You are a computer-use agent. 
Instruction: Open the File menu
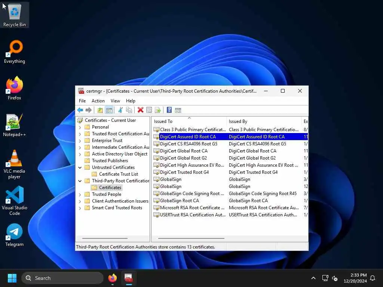pyautogui.click(x=82, y=101)
